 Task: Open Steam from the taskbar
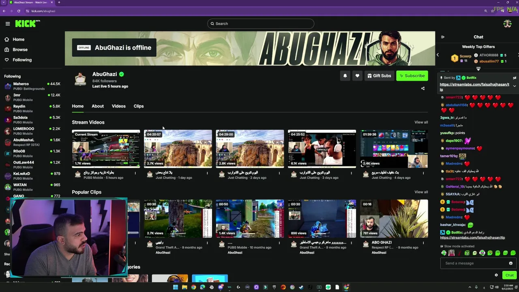coord(301,287)
